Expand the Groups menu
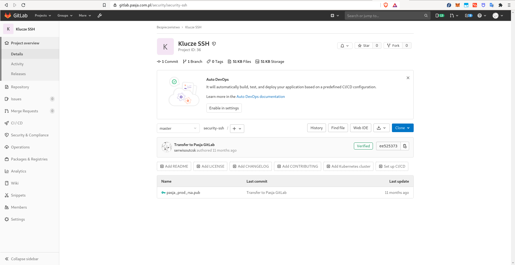515x265 pixels. pyautogui.click(x=65, y=16)
